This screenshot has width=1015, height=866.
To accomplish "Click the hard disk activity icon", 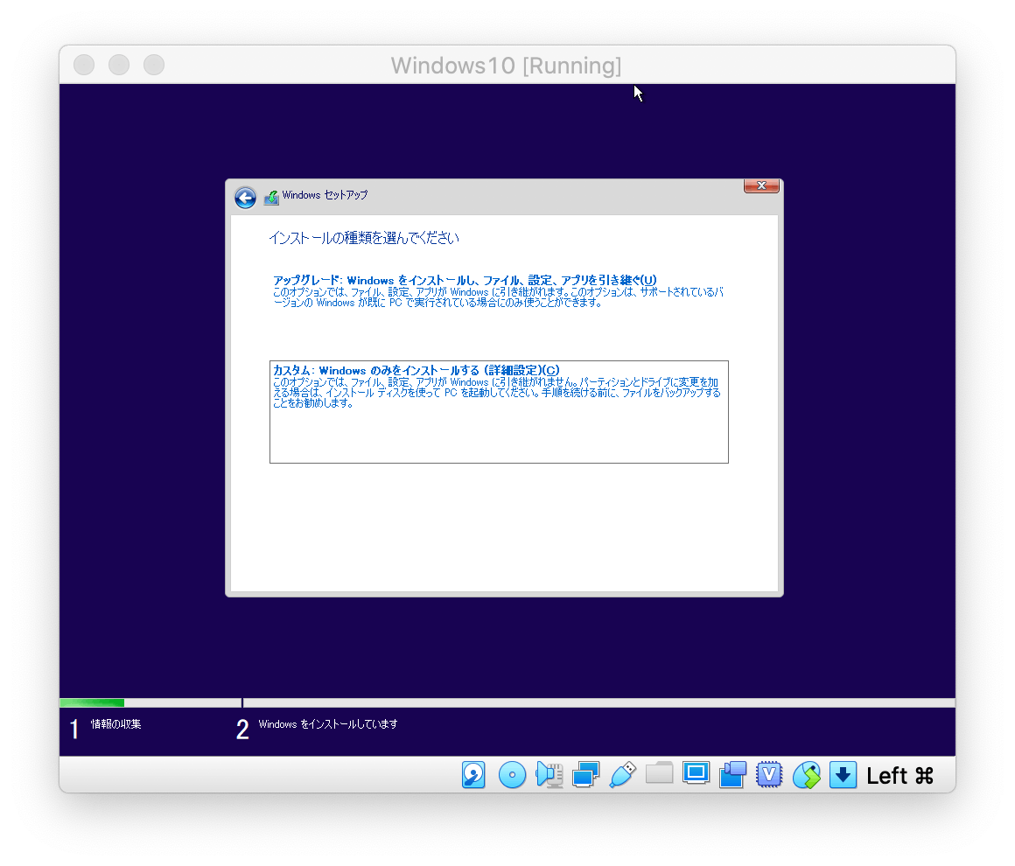I will pyautogui.click(x=473, y=774).
